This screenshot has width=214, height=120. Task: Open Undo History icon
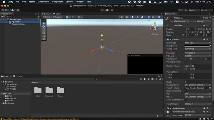pyautogui.click(x=181, y=10)
